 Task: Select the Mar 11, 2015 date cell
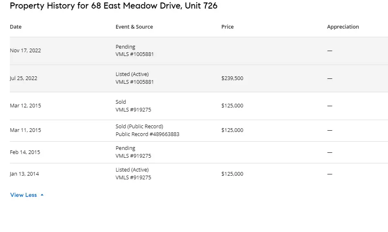tap(25, 130)
